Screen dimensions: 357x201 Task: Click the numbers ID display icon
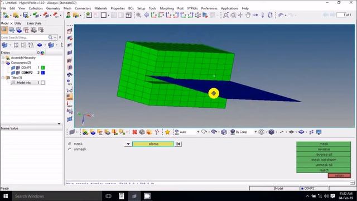[69, 82]
